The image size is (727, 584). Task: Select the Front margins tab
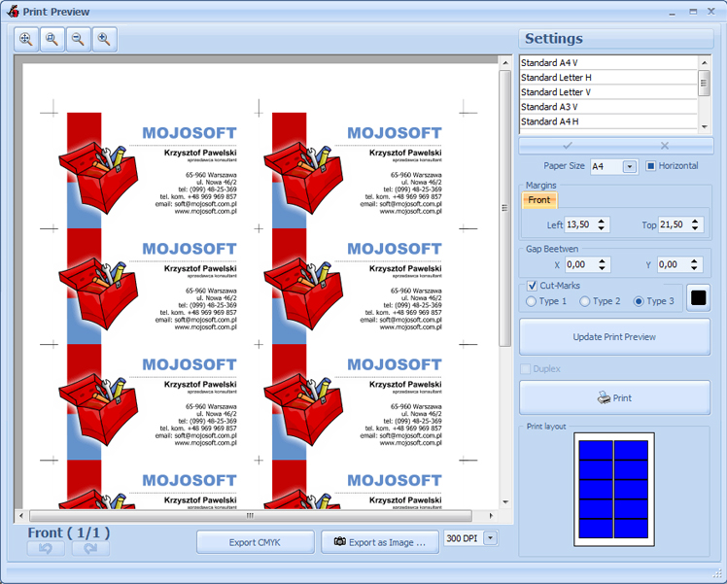(539, 200)
